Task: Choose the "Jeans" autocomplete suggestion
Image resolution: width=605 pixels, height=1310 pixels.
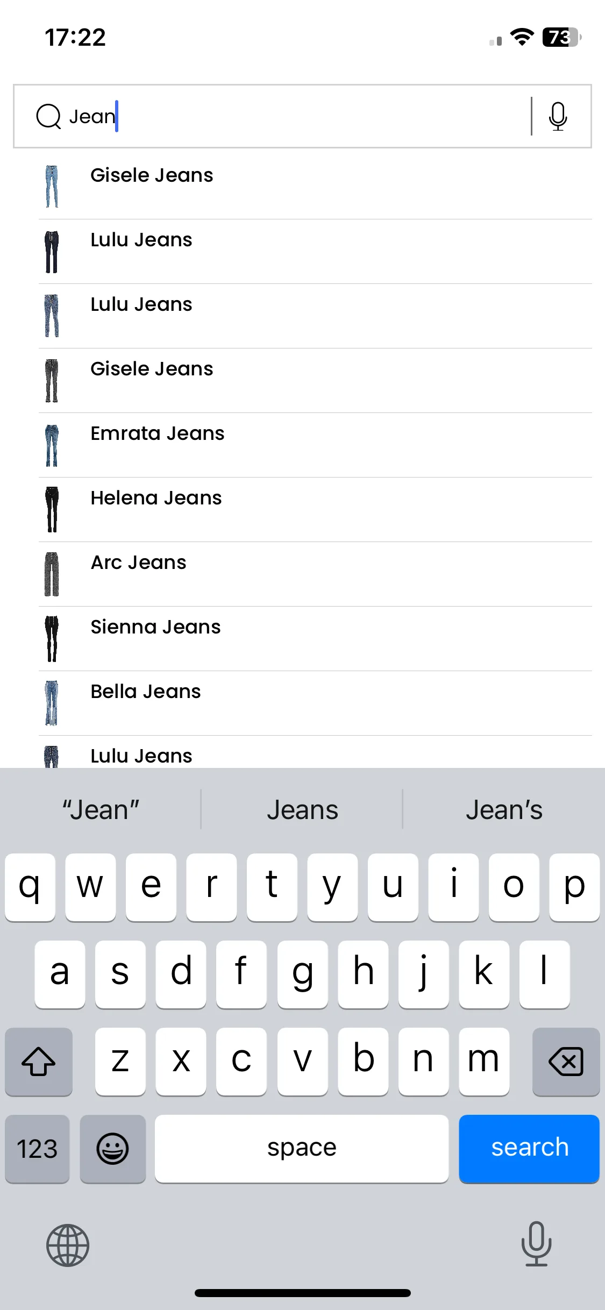Action: coord(302,810)
